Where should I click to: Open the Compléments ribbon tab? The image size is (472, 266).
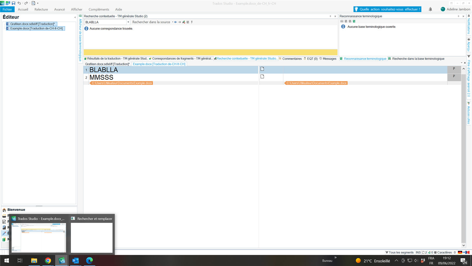(99, 9)
